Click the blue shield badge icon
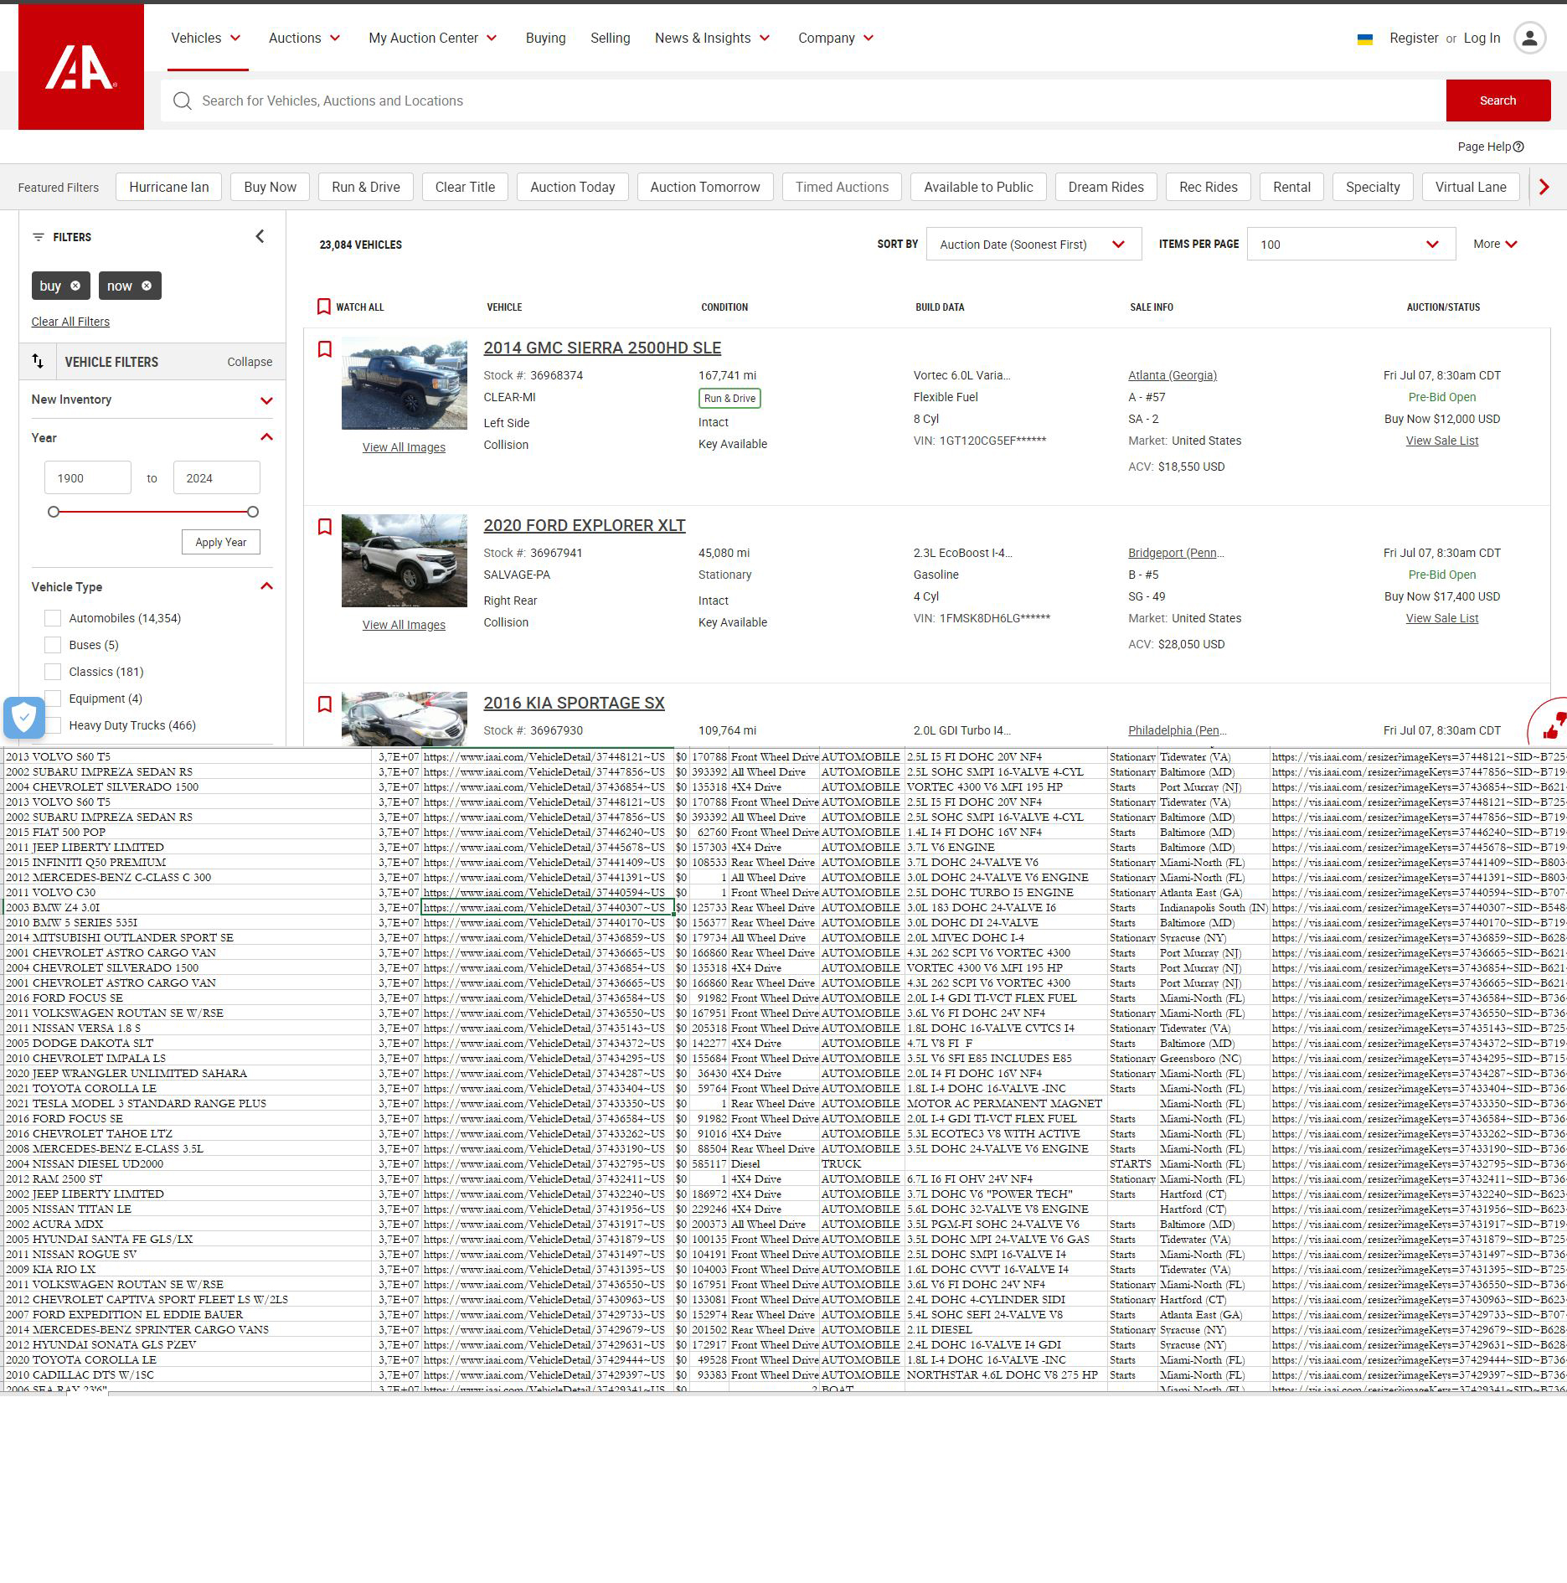This screenshot has width=1567, height=1583. pos(24,718)
